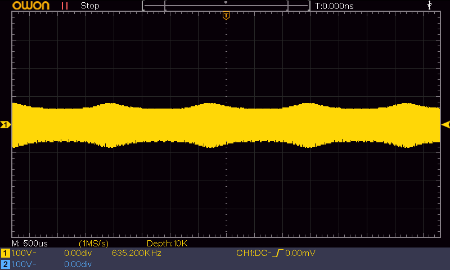Viewport: 450px width, 270px height.
Task: Open the Depth:10K memory depth setting
Action: point(166,243)
